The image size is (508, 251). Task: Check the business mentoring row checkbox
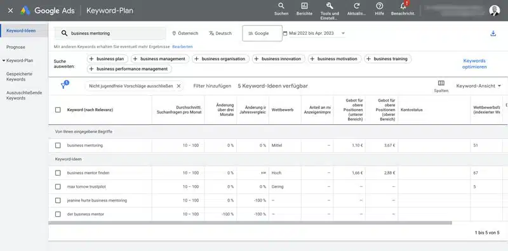click(x=58, y=146)
